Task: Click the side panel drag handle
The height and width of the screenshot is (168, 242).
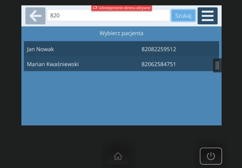Action: 217,65
